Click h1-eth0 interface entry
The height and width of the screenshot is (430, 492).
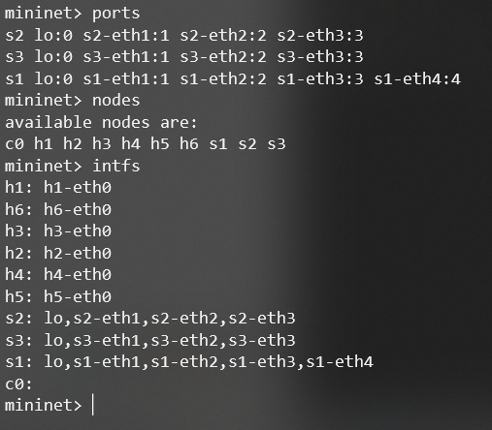pyautogui.click(x=78, y=187)
